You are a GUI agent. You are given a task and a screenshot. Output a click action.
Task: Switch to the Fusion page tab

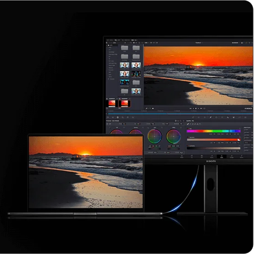212,156
